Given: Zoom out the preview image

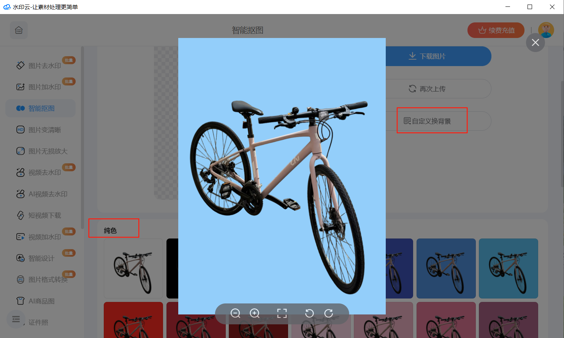Looking at the screenshot, I should [235, 313].
